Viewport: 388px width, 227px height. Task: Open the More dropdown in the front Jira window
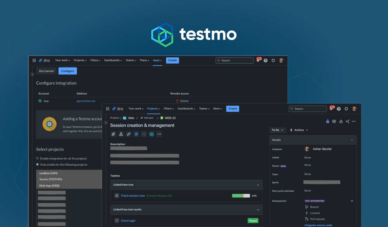[x=218, y=109]
